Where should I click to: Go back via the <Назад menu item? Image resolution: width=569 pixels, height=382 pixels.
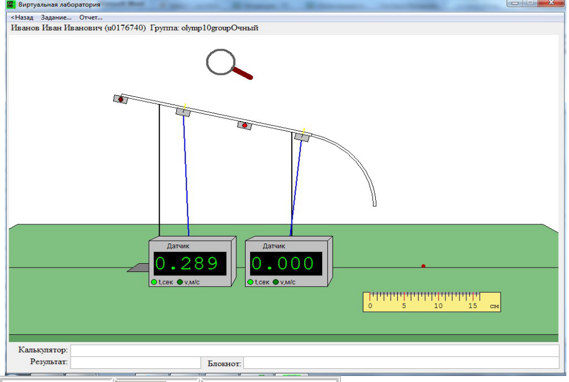pyautogui.click(x=22, y=18)
